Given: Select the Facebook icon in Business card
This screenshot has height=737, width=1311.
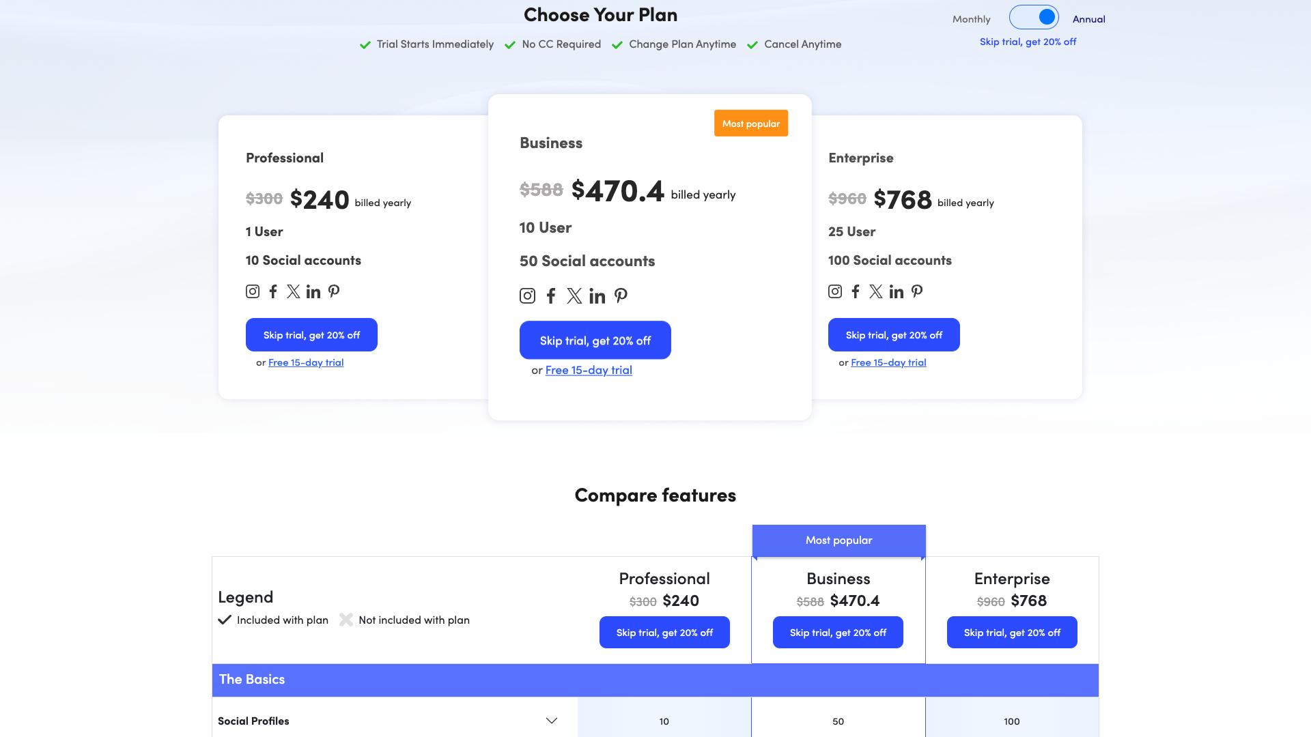Looking at the screenshot, I should [x=551, y=295].
